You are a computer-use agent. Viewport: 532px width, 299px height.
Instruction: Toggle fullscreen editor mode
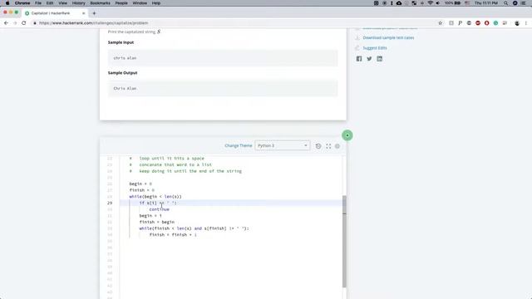click(x=328, y=146)
